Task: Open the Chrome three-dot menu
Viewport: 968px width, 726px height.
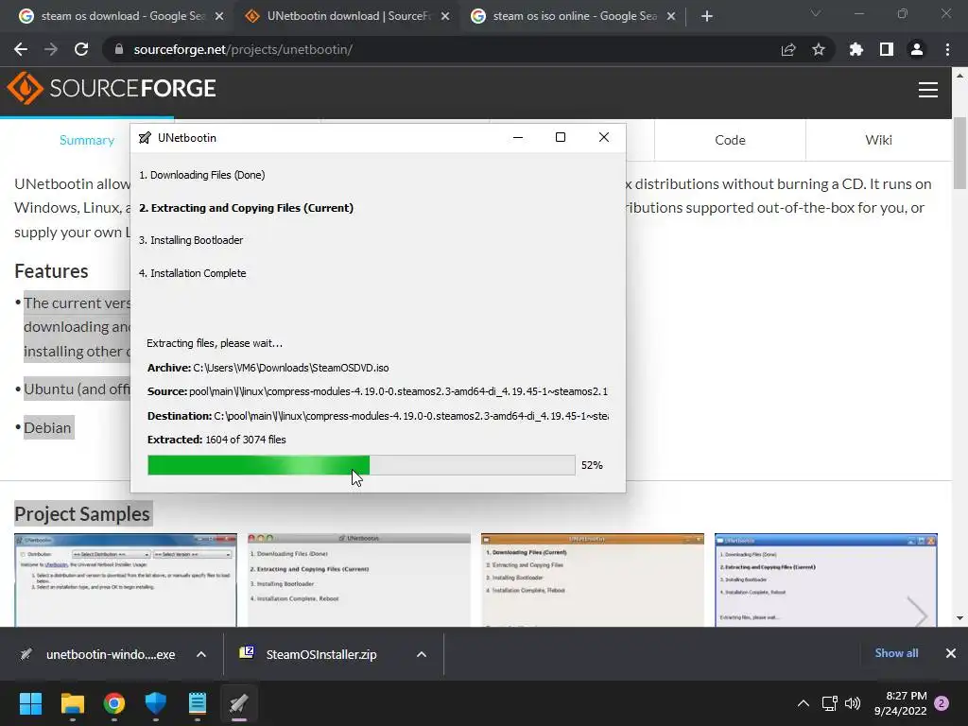Action: (947, 49)
